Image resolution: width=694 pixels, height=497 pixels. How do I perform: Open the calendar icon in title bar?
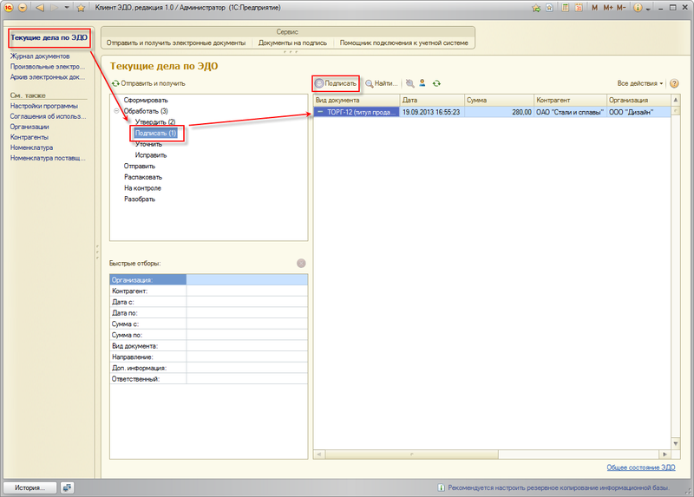579,8
